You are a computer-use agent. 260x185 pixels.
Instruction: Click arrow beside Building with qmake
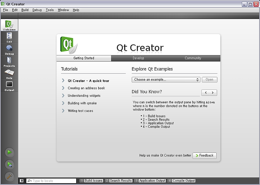coord(63,103)
